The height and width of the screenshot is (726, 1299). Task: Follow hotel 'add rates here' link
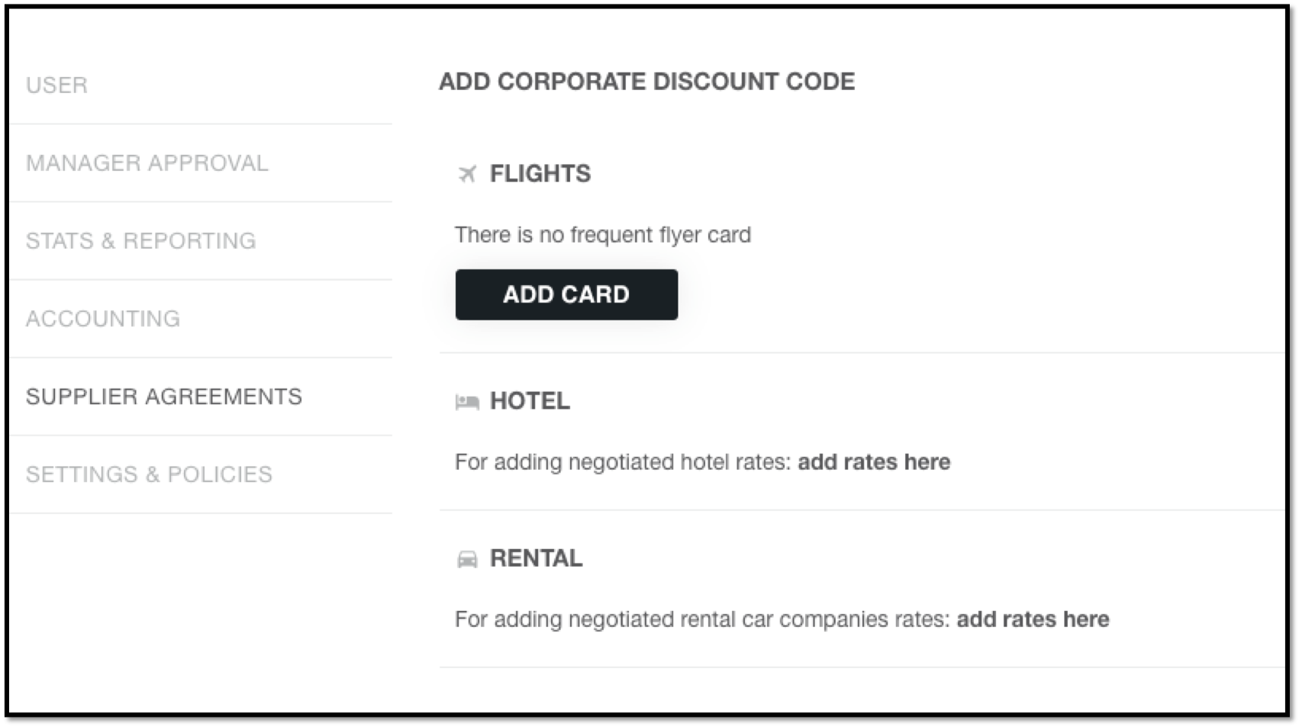pos(874,462)
